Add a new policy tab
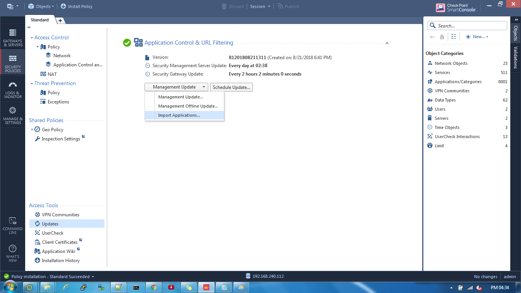The width and height of the screenshot is (521, 293). tap(60, 21)
